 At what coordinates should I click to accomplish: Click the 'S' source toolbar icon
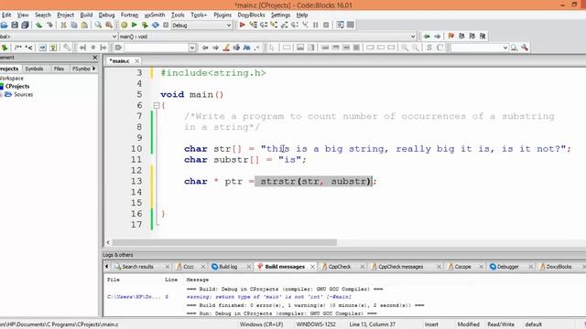pos(429,48)
